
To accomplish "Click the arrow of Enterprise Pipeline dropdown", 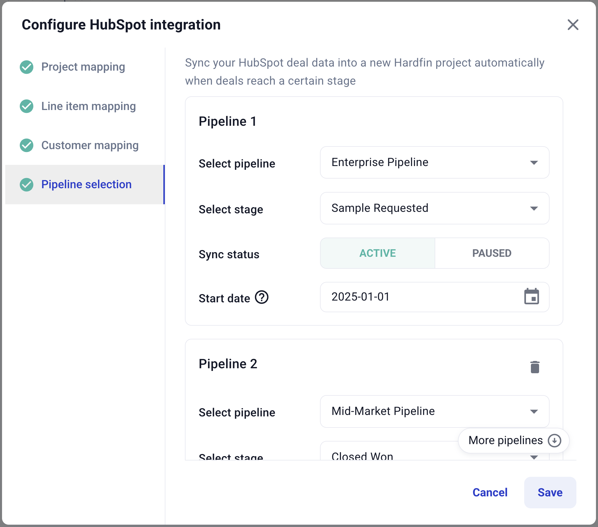I will (x=534, y=163).
